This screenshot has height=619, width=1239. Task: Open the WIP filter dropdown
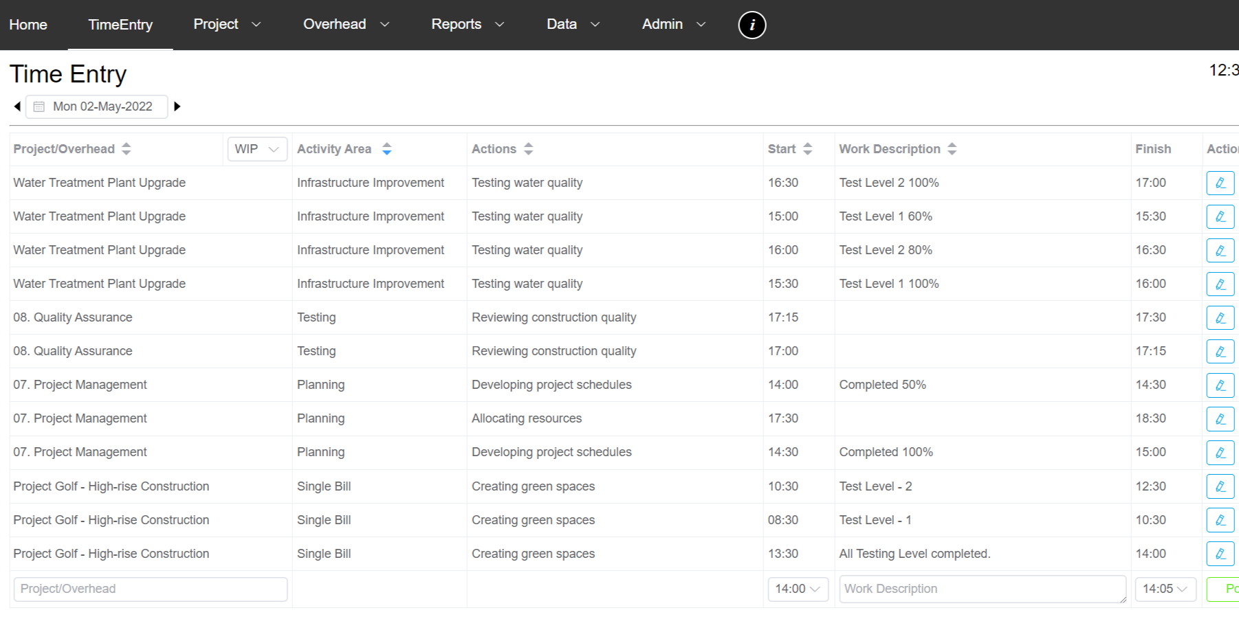(257, 149)
